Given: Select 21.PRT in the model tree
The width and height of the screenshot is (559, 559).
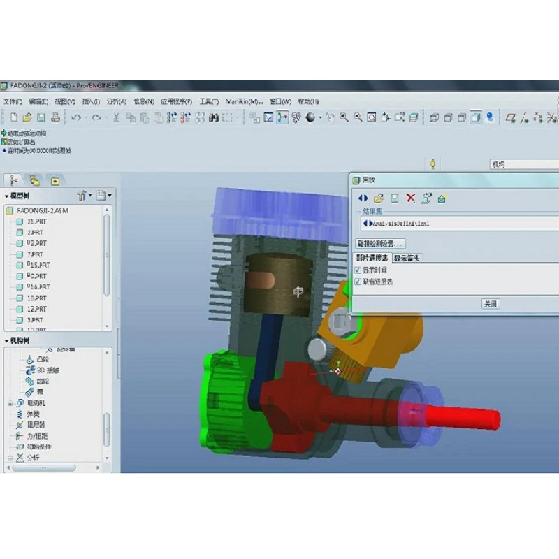Looking at the screenshot, I should [37, 222].
